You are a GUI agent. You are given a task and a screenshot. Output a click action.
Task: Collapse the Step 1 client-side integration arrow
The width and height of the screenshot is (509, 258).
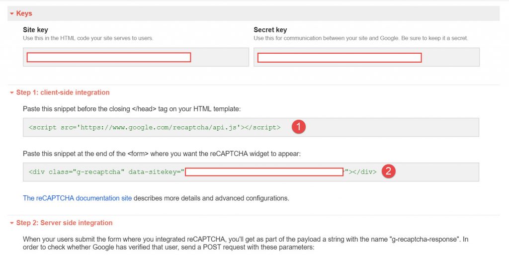click(x=12, y=93)
